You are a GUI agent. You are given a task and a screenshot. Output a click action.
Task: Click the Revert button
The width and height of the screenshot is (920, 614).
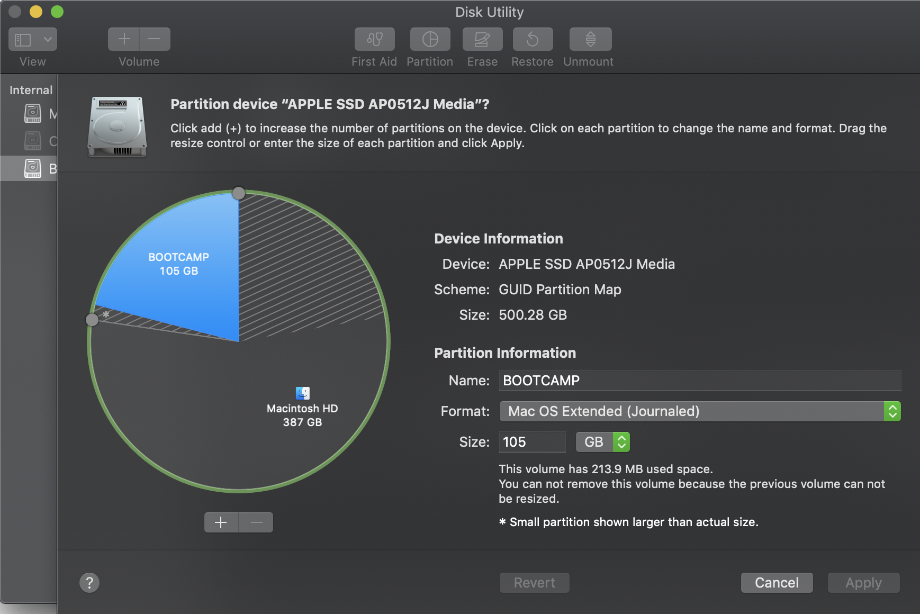tap(535, 583)
